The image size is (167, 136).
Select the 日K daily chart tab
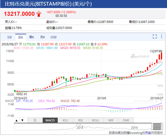coord(21,37)
